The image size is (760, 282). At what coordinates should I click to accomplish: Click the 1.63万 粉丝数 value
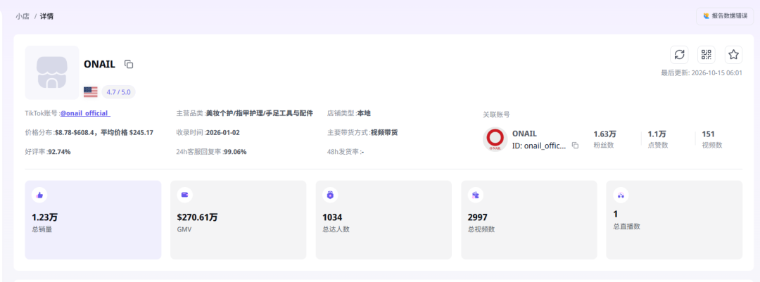[x=605, y=134]
